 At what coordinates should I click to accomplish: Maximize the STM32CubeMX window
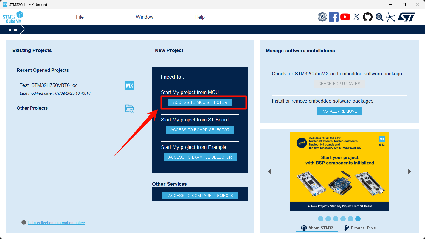[404, 4]
